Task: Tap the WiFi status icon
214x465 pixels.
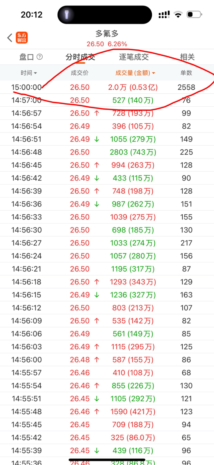Action: (x=178, y=15)
